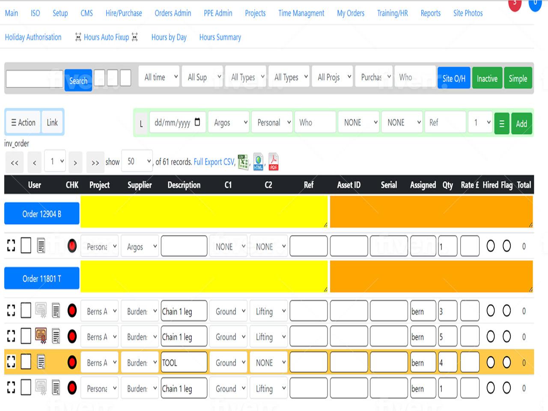Open the show 50 records dropdown
548x411 pixels.
137,161
